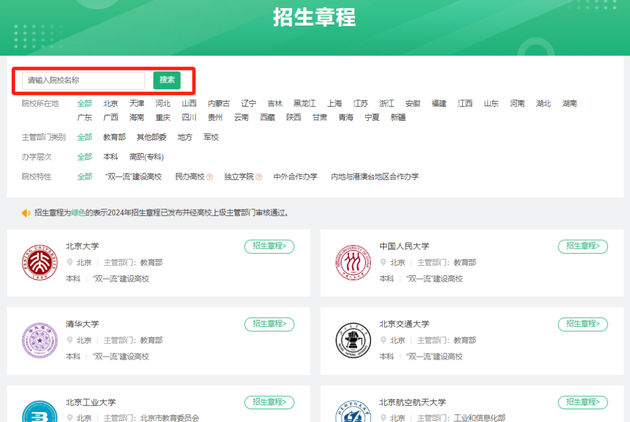
Task: Click the Beijing University of Technology logo
Action: tap(40, 412)
